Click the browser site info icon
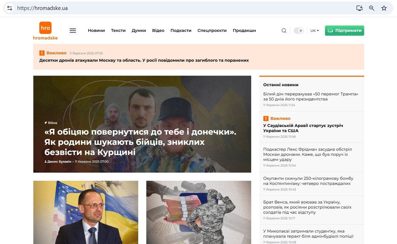 pyautogui.click(x=10, y=8)
